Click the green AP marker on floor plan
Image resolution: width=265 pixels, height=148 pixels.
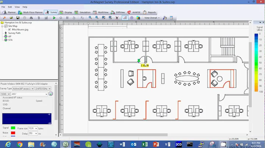click(139, 60)
